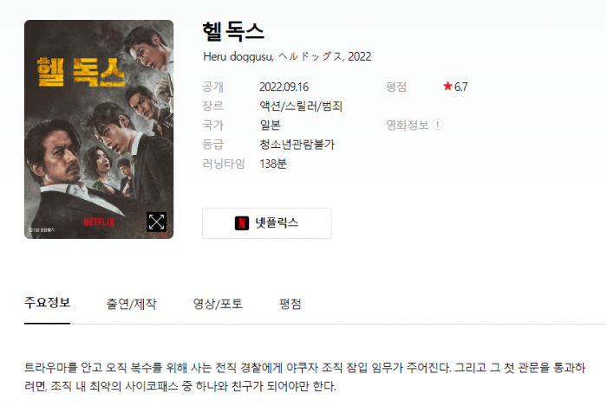Click the 청소년관람불가 rating grade text
The height and width of the screenshot is (406, 607).
(297, 145)
